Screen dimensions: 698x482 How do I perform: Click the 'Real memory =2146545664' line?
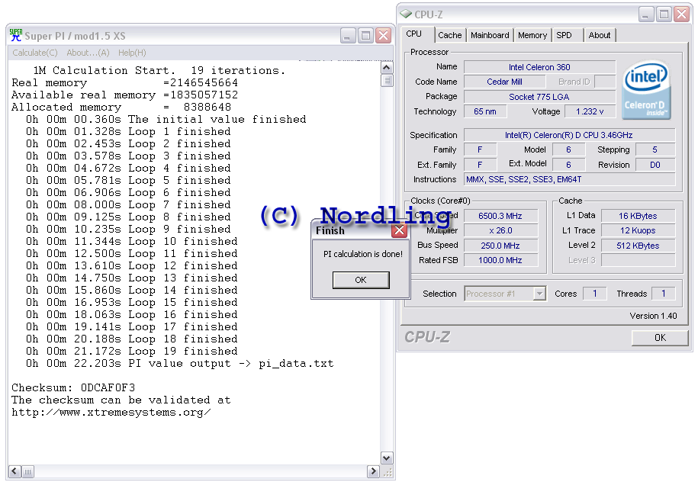point(124,82)
